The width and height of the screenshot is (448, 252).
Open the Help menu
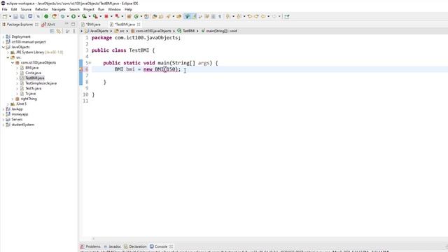(128, 9)
